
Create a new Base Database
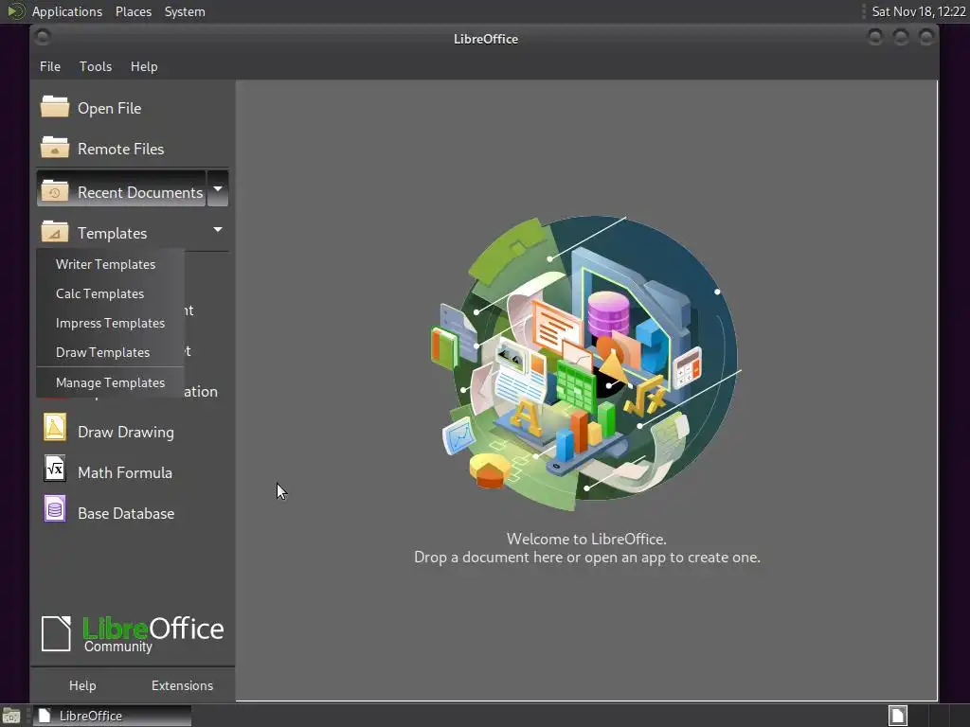pos(133,513)
